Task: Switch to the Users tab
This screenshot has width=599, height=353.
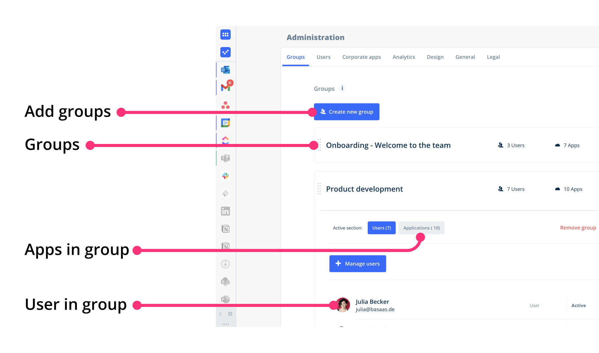Action: point(324,57)
